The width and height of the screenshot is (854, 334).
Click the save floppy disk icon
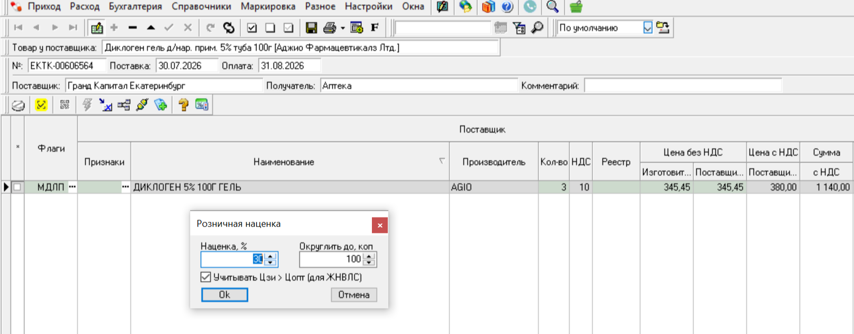(x=312, y=28)
